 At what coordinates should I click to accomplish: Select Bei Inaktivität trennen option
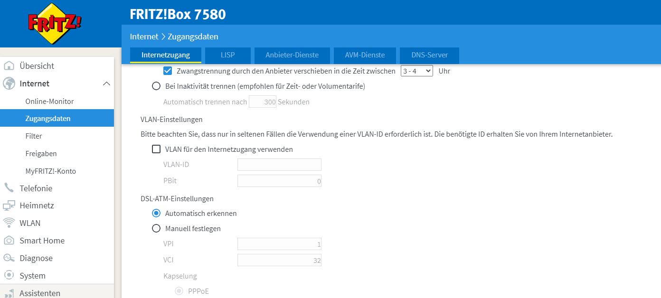(156, 86)
